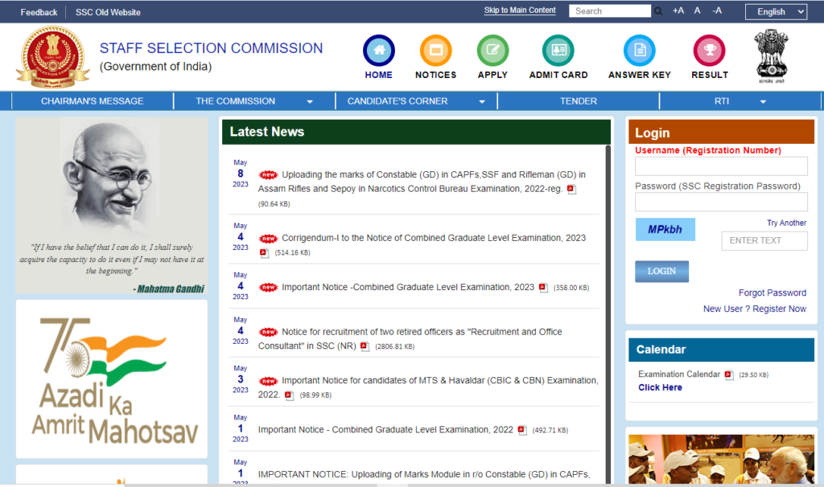
Task: Click the captcha ENTER TEXT field
Action: click(x=764, y=240)
